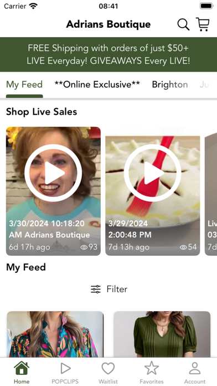Open Waitlist heart icon
217x386 pixels.
[x=108, y=368]
